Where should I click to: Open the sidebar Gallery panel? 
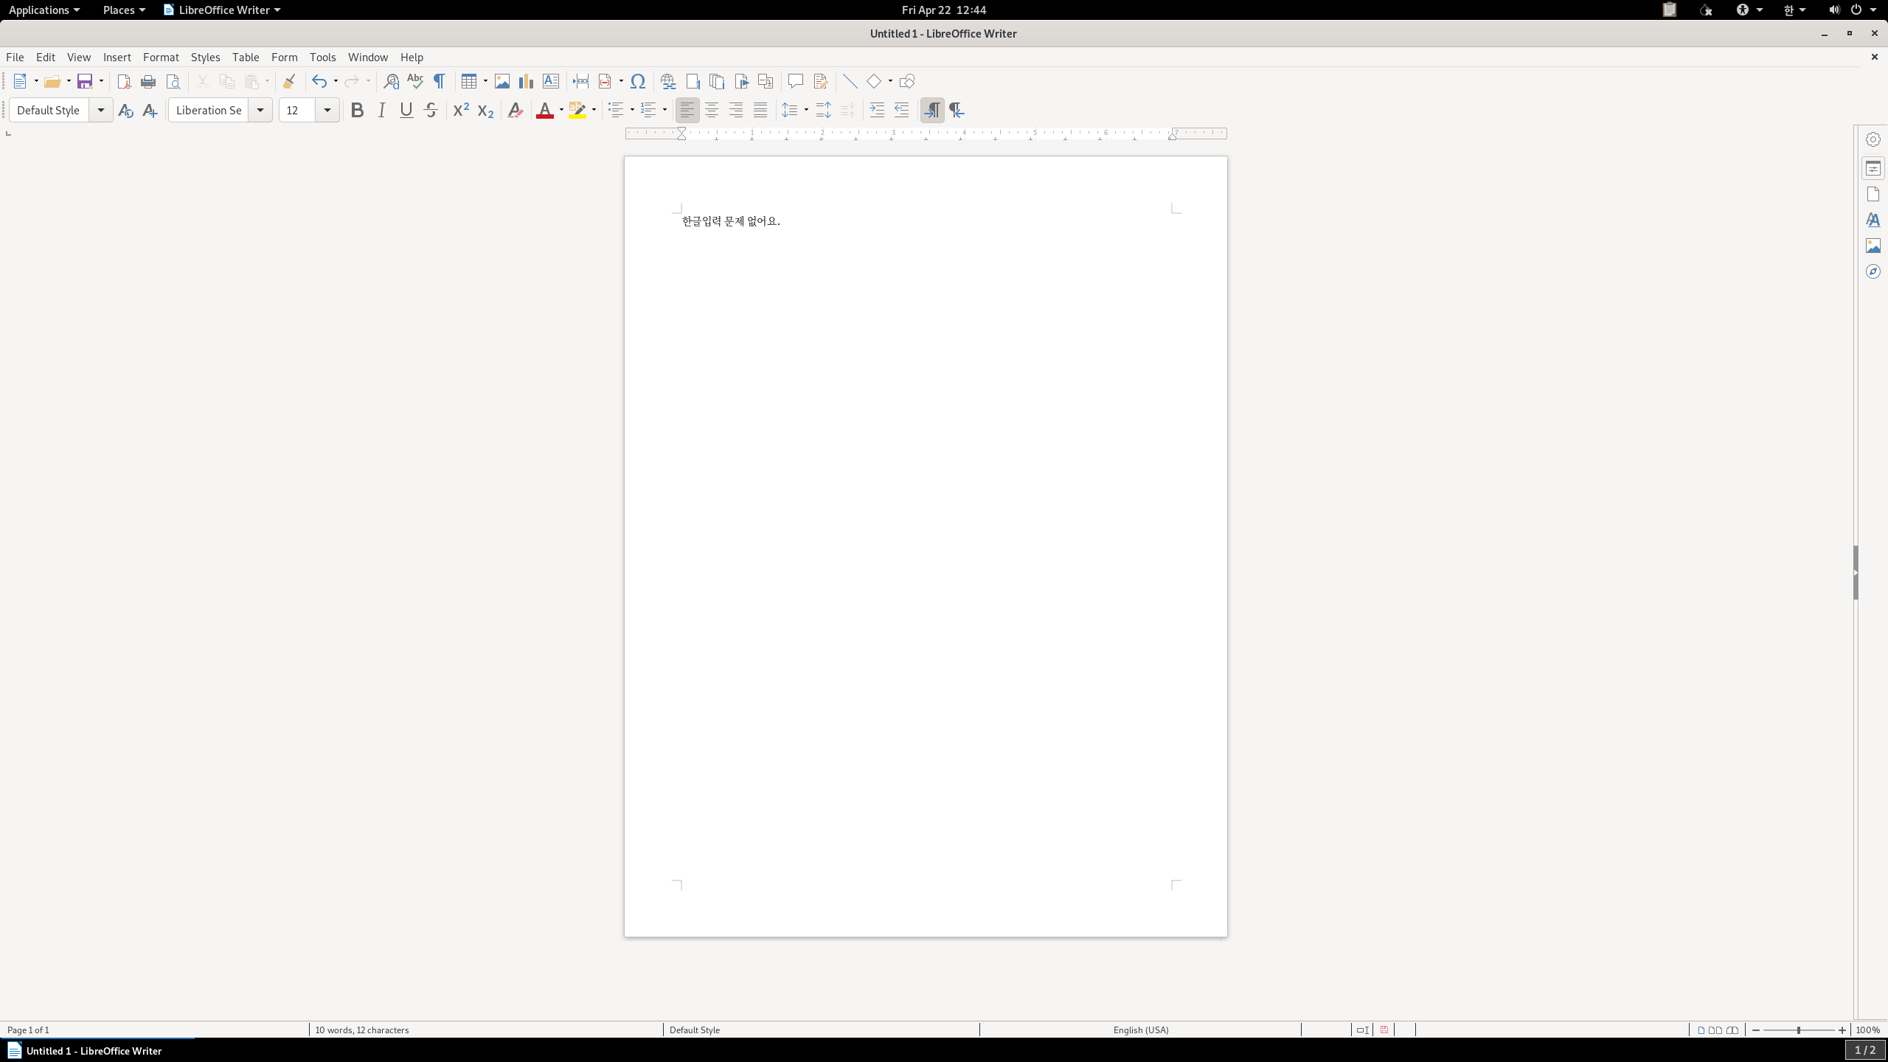1873,246
